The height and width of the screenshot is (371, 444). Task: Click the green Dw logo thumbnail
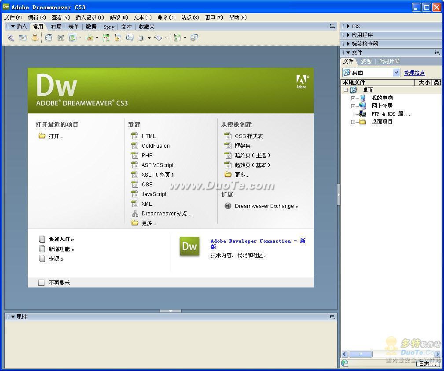189,247
